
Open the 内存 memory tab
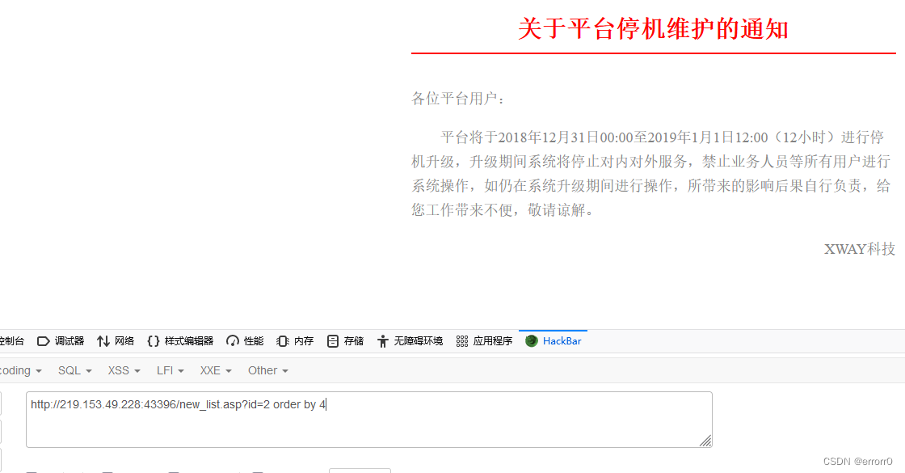[295, 341]
